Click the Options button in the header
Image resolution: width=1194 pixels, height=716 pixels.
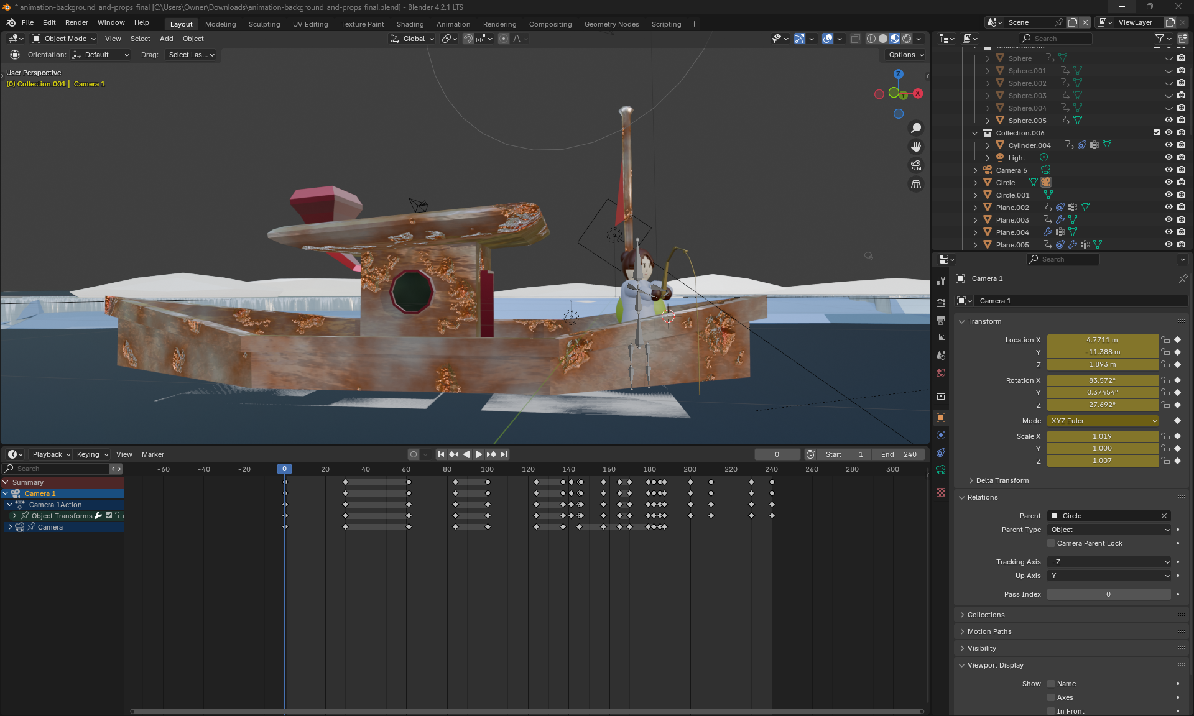[904, 55]
